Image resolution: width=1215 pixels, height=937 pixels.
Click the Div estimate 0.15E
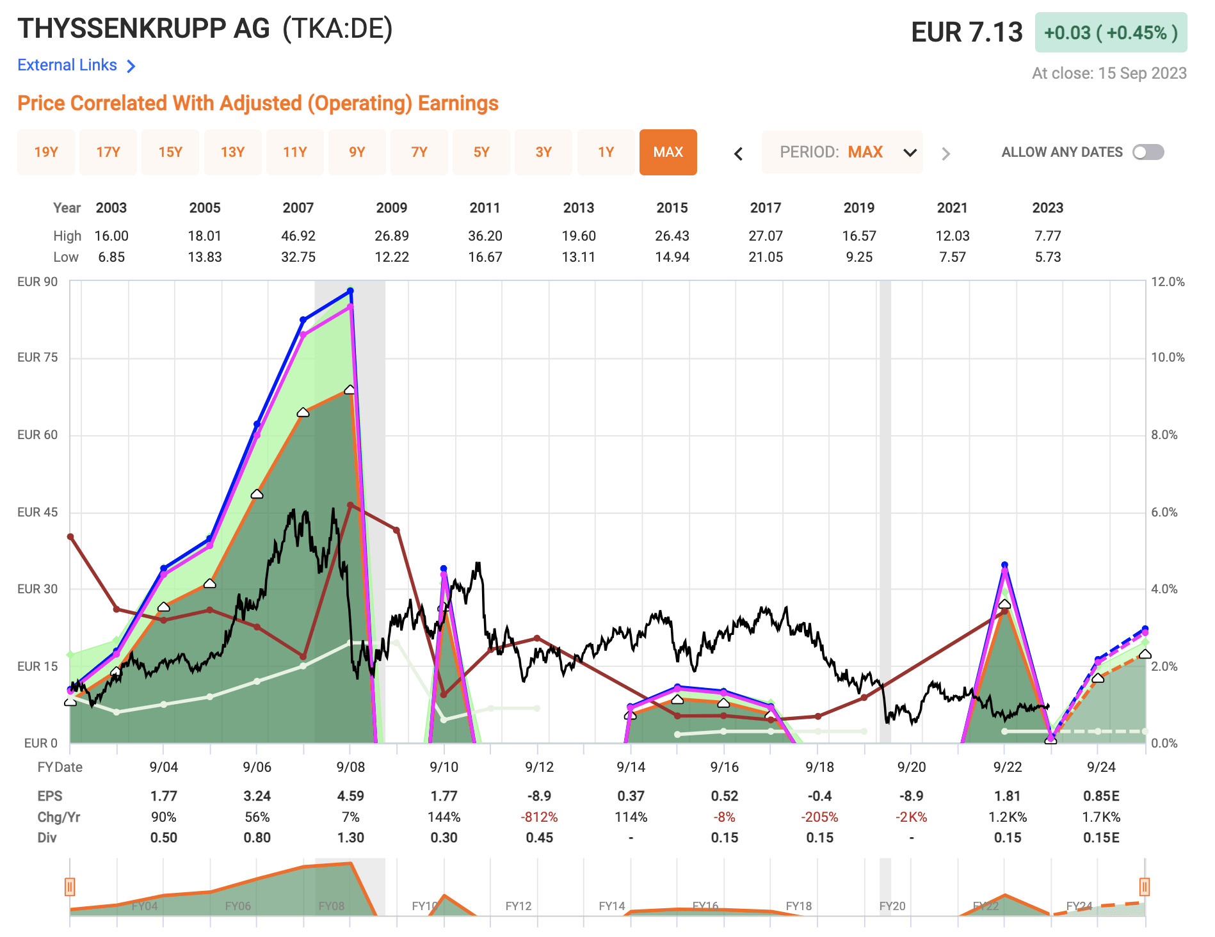click(1101, 838)
